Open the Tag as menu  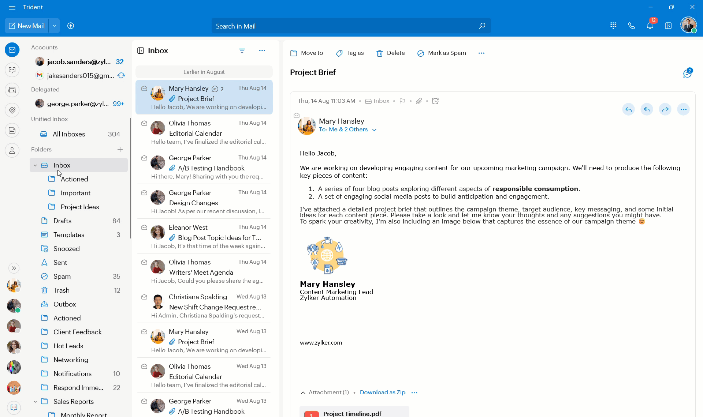tap(350, 53)
